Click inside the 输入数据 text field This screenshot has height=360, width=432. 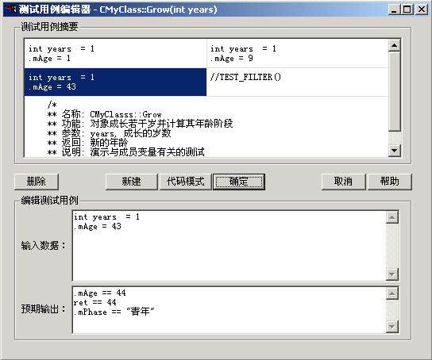(229, 246)
